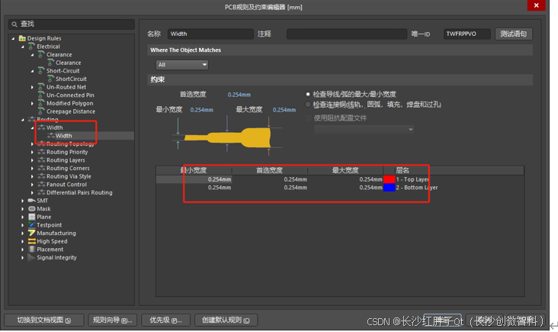Click the Un-Connected Pin rule icon
558x332 pixels.
41,95
